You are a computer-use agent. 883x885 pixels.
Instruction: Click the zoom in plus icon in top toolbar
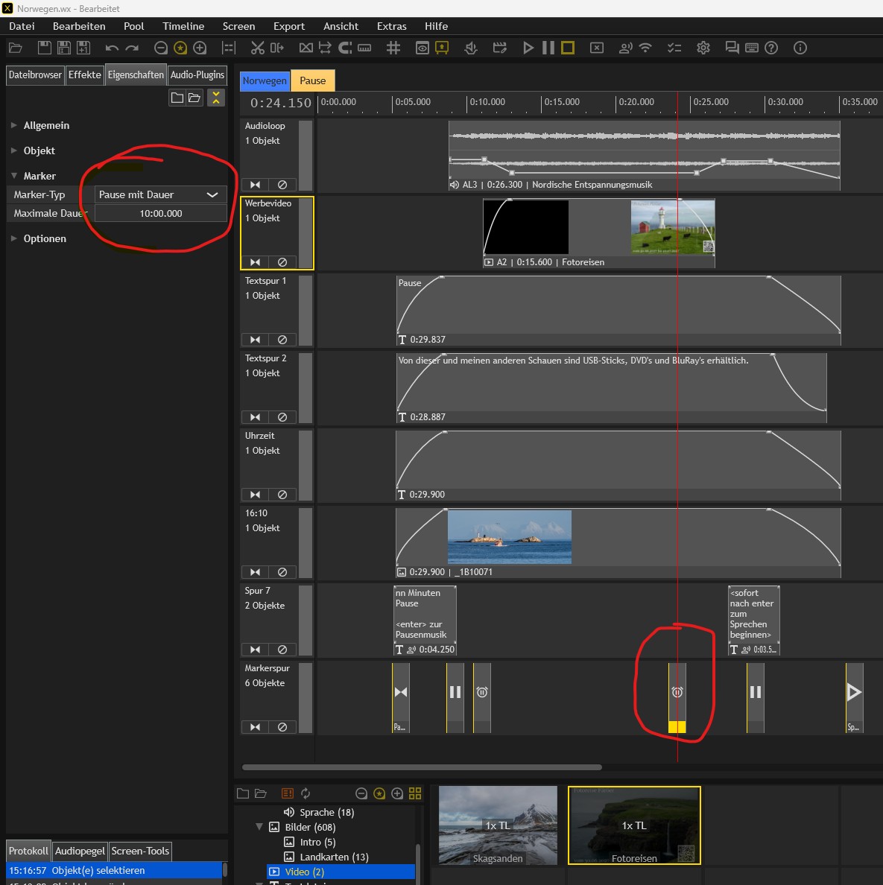[200, 48]
